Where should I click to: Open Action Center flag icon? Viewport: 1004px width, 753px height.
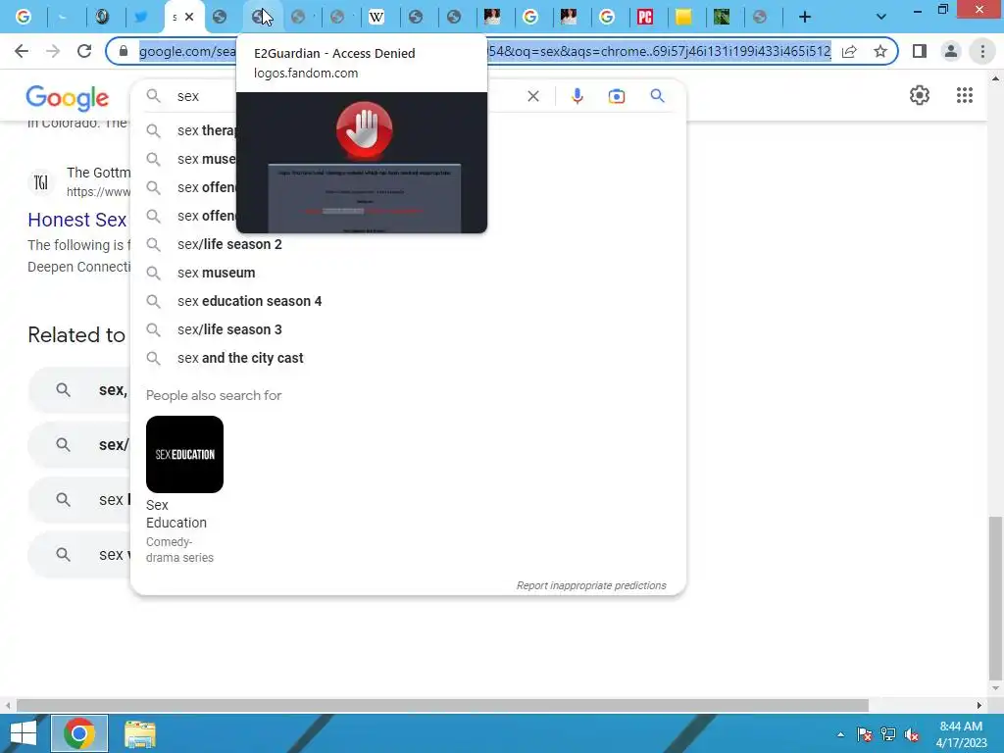click(x=864, y=734)
